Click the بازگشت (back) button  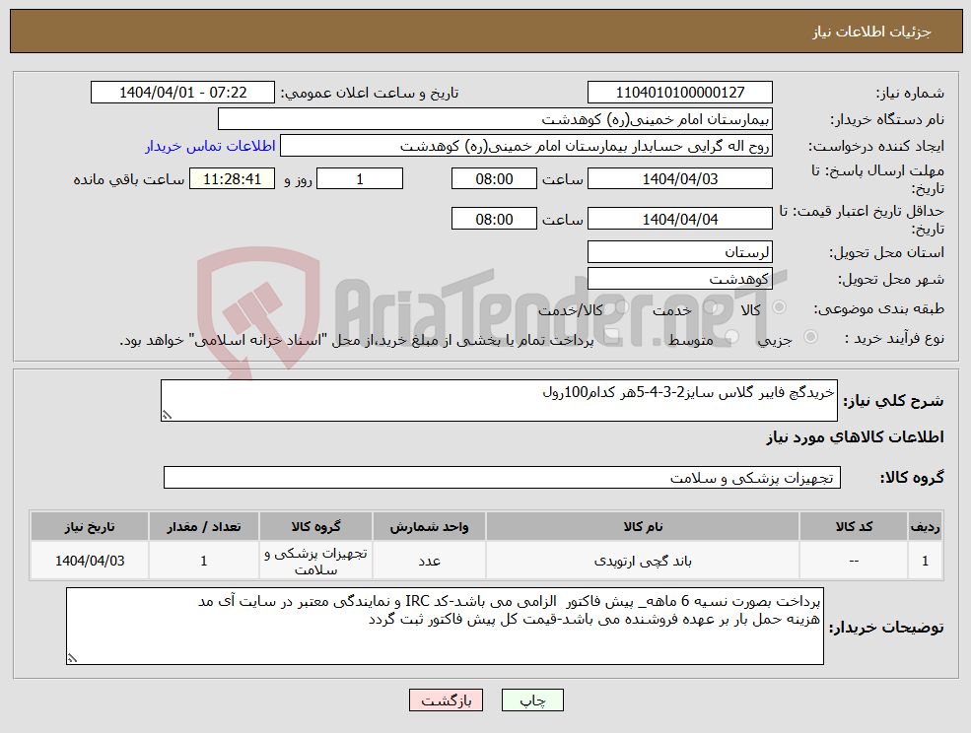pos(446,700)
